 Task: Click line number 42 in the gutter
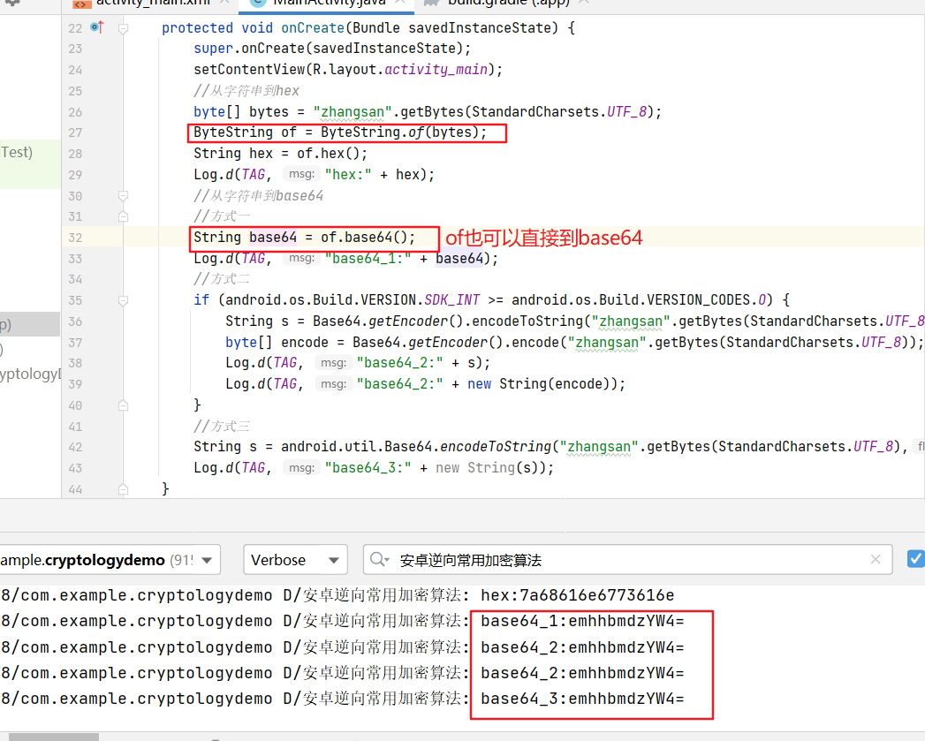pos(75,447)
